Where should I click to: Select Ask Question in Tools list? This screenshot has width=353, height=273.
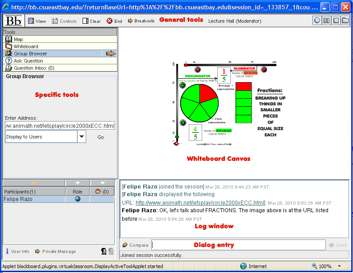28,61
